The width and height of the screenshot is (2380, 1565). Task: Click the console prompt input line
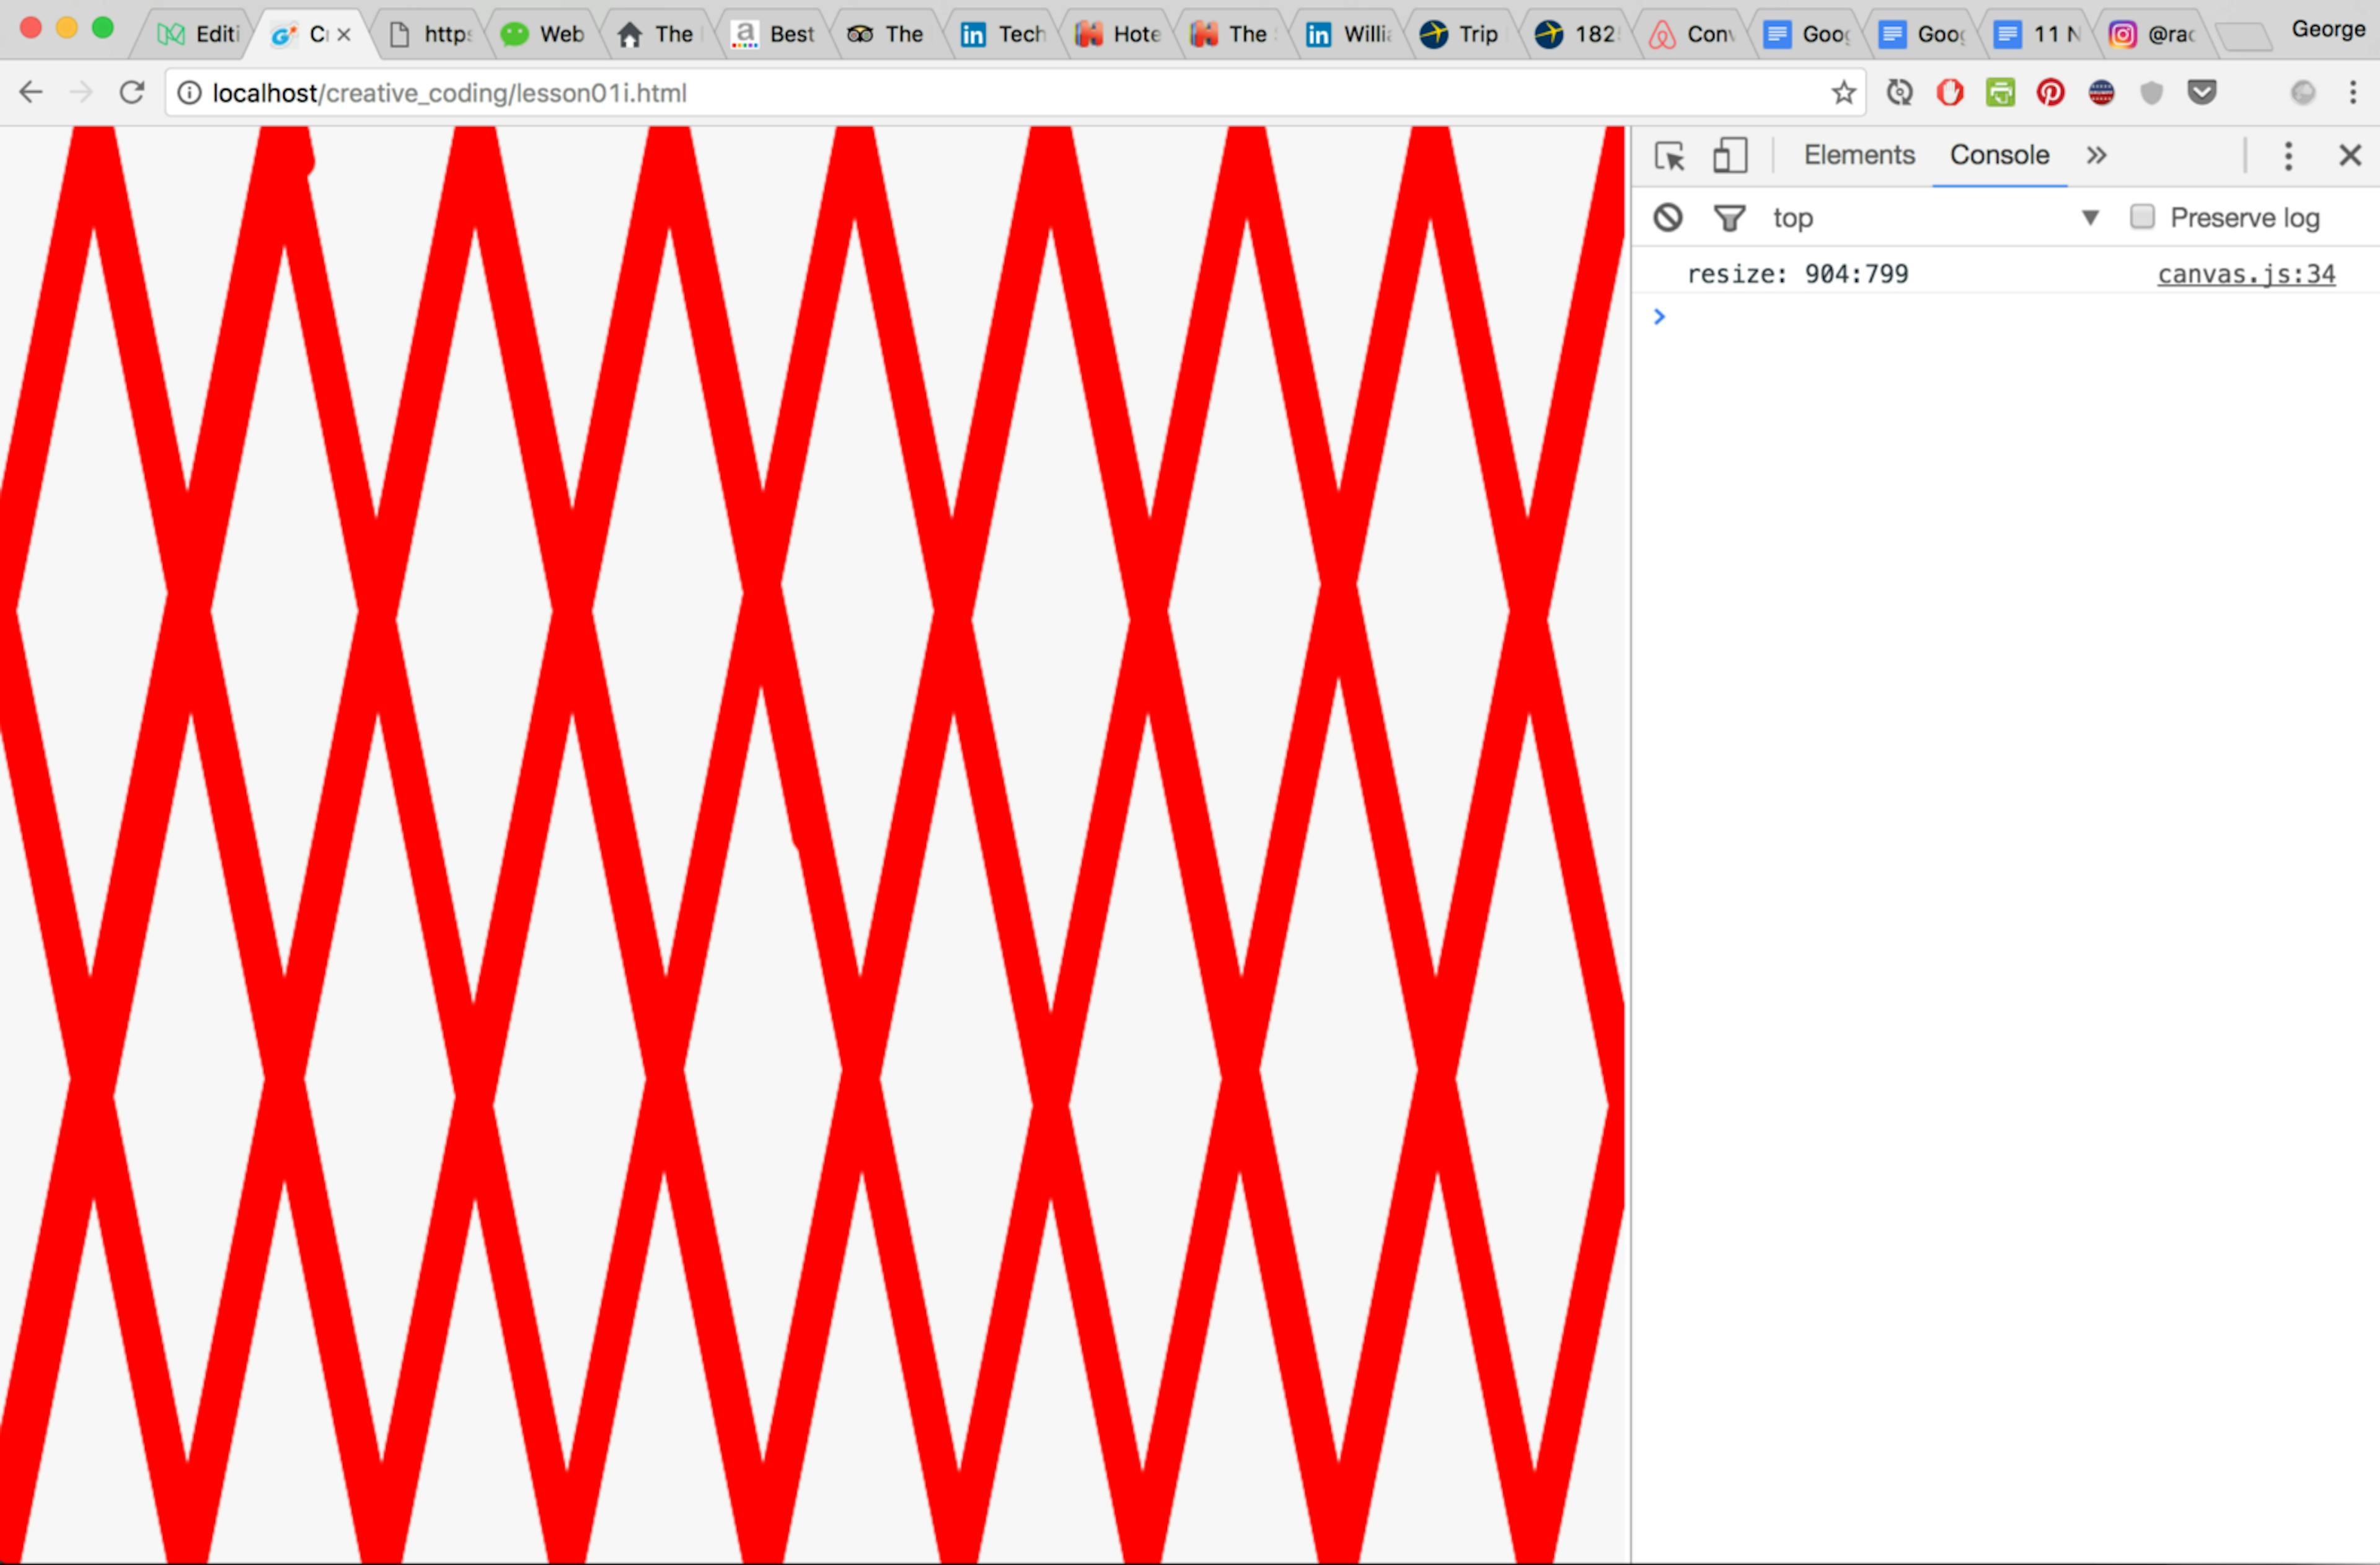click(x=2000, y=317)
